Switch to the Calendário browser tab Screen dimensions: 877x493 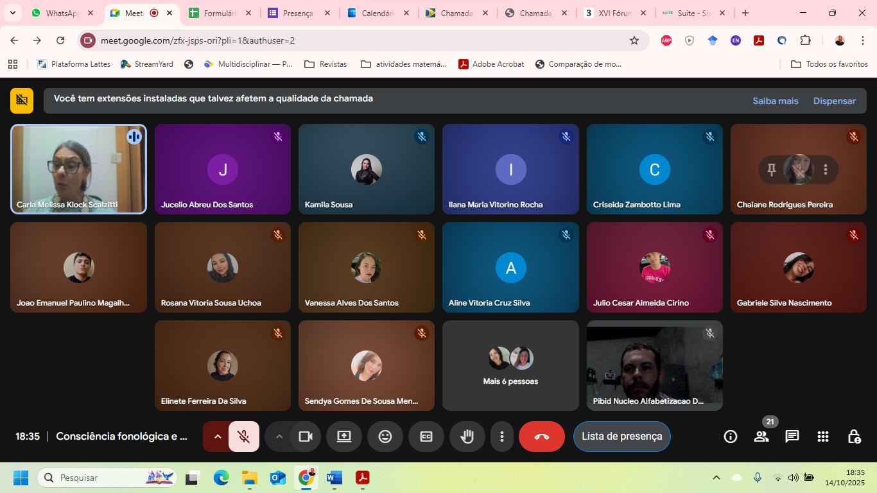pyautogui.click(x=378, y=13)
